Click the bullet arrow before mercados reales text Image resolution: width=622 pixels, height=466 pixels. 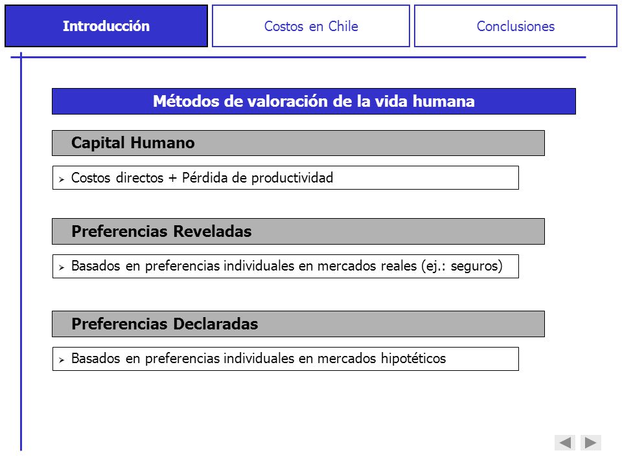coord(62,267)
